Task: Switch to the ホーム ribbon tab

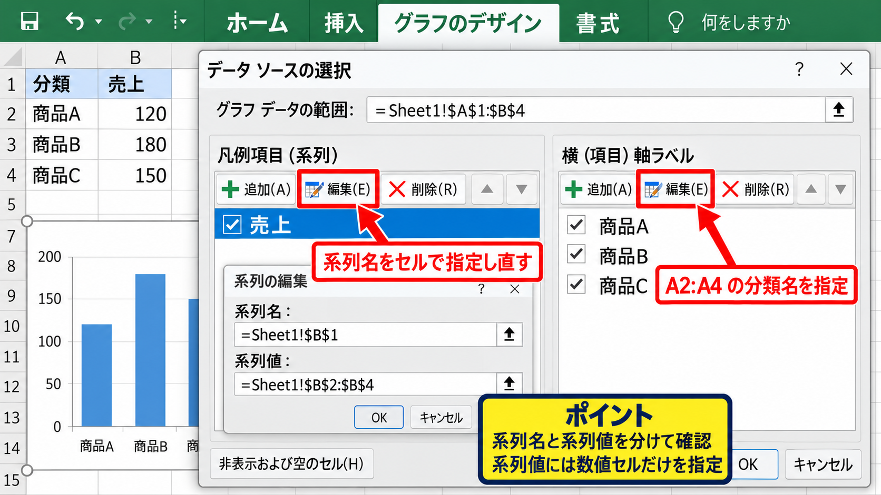Action: coord(257,23)
